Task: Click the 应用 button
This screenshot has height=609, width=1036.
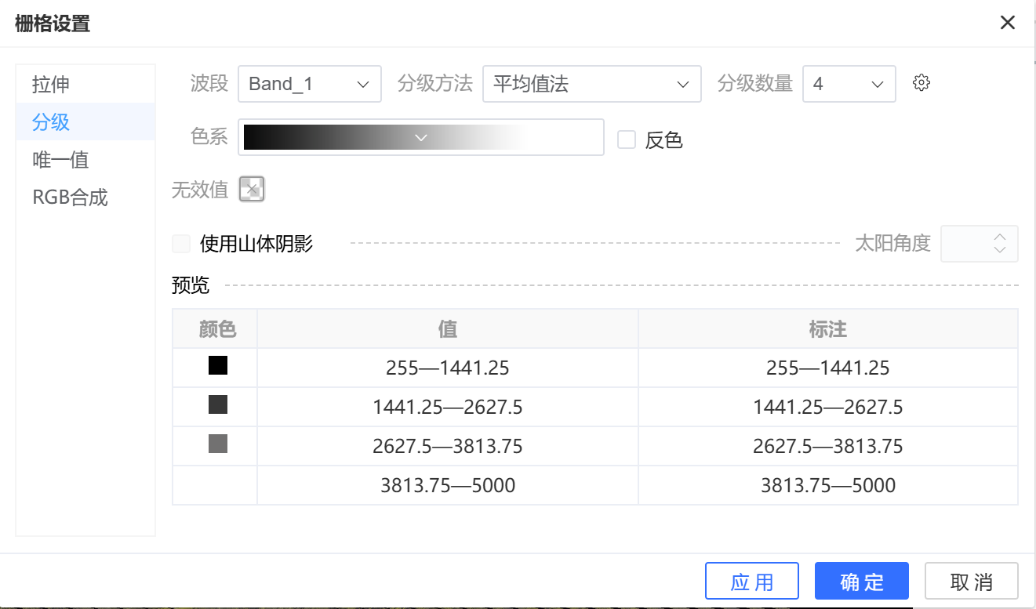Action: [x=751, y=582]
